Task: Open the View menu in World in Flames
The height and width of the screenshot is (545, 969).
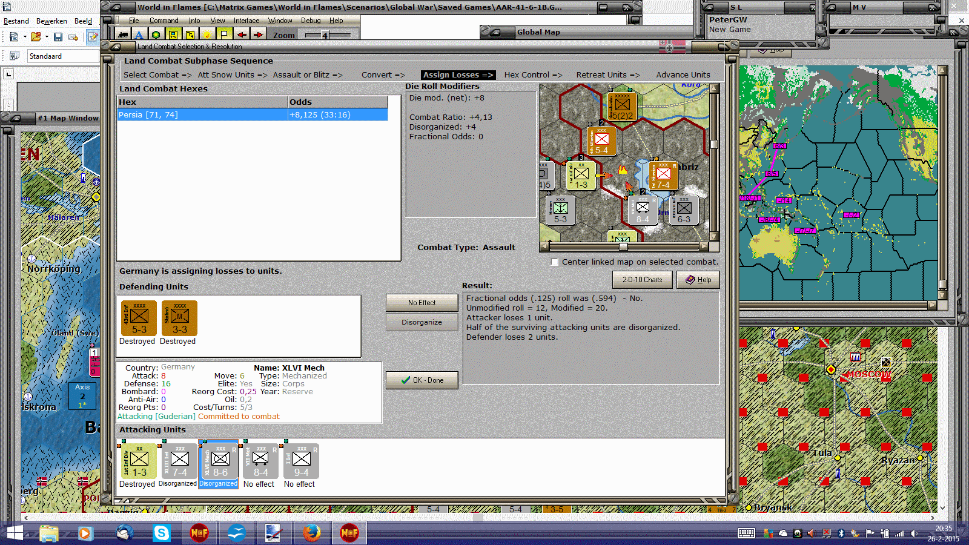Action: click(217, 21)
